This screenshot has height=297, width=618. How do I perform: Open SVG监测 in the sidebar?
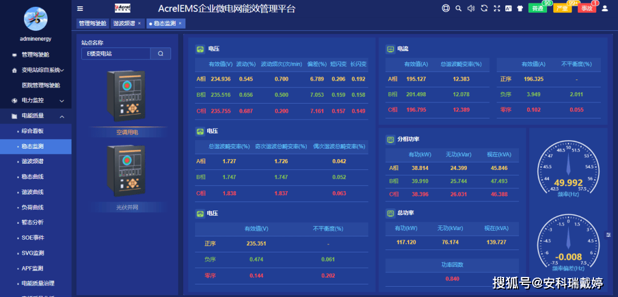tap(32, 254)
